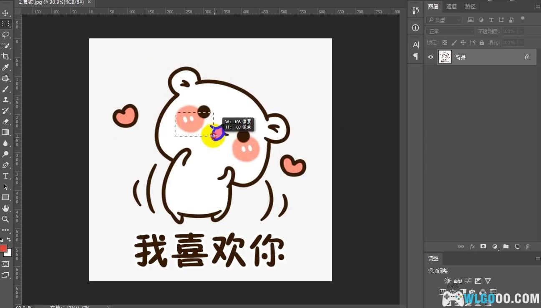Add Brightness/Contrast adjustment icon
The width and height of the screenshot is (541, 308).
coord(448,281)
